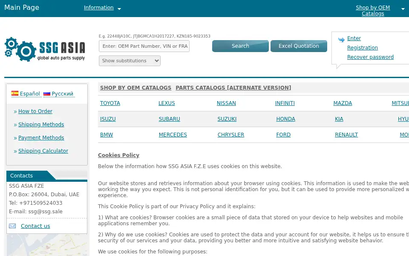Open Payment Methods page
The image size is (409, 256).
click(x=41, y=138)
